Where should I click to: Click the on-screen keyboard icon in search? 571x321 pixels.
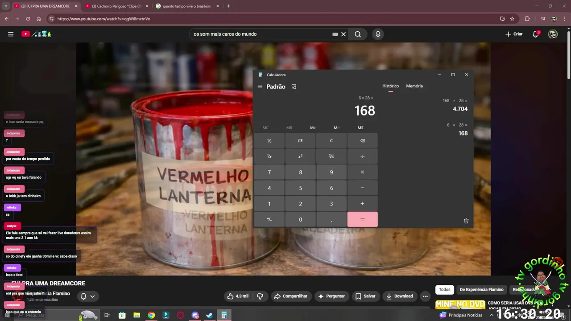click(x=335, y=34)
